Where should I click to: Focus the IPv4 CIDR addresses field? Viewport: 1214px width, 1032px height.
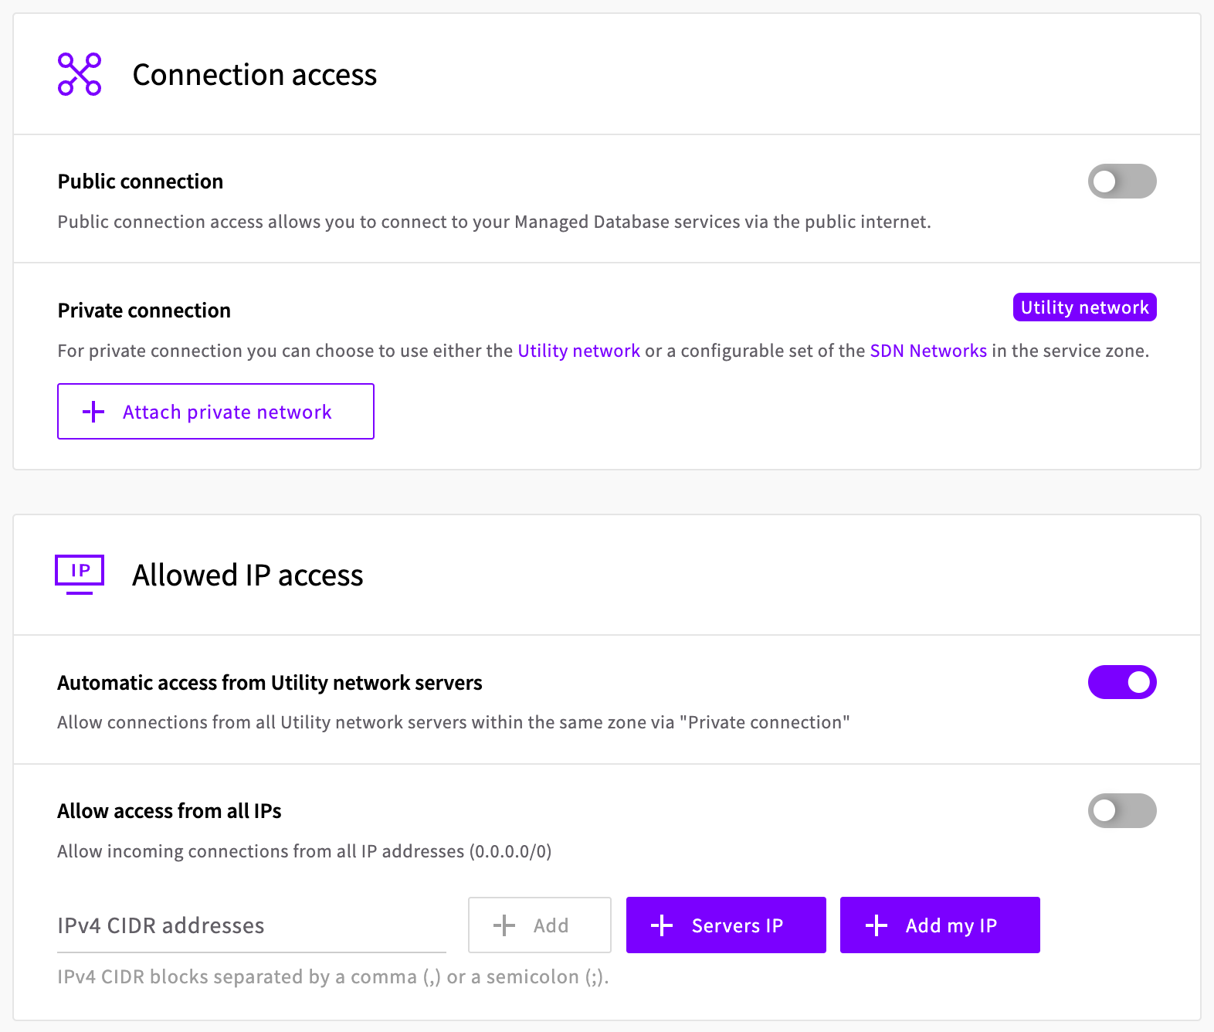[x=252, y=925]
